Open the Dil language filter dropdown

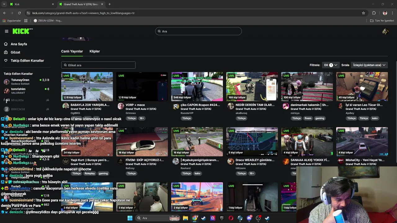[330, 65]
